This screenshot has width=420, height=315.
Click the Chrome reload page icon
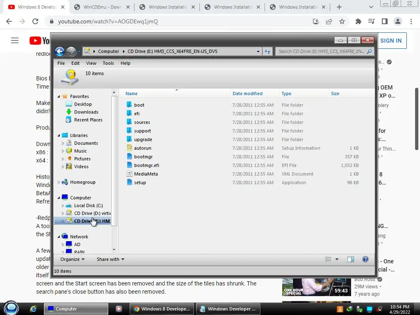pos(35,21)
